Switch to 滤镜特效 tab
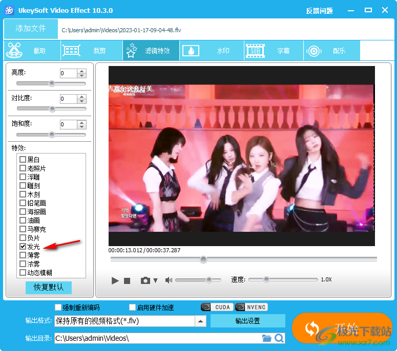397x351 pixels. click(x=151, y=51)
